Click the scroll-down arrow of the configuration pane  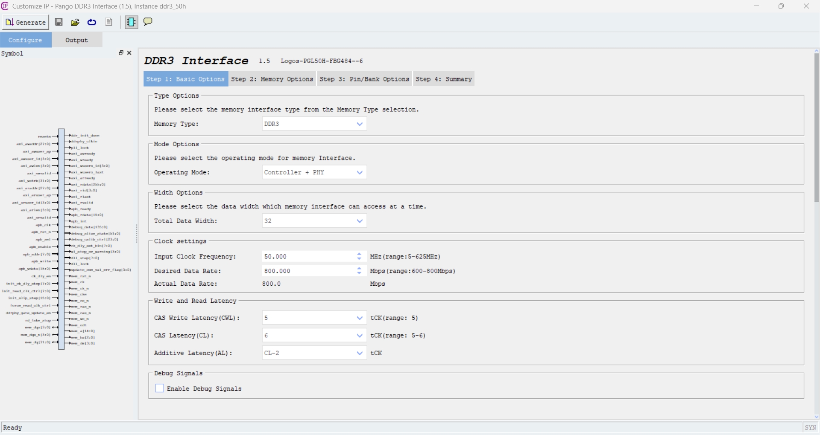pos(817,417)
